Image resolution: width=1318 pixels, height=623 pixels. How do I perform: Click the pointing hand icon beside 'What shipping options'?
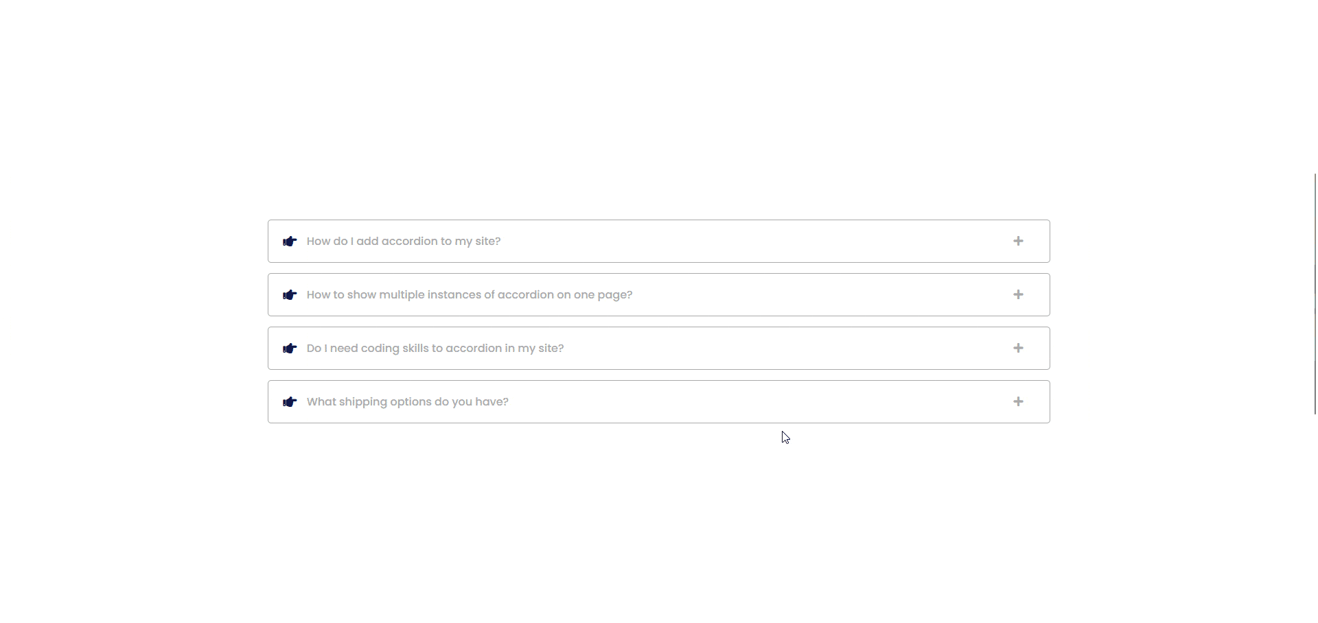click(290, 402)
